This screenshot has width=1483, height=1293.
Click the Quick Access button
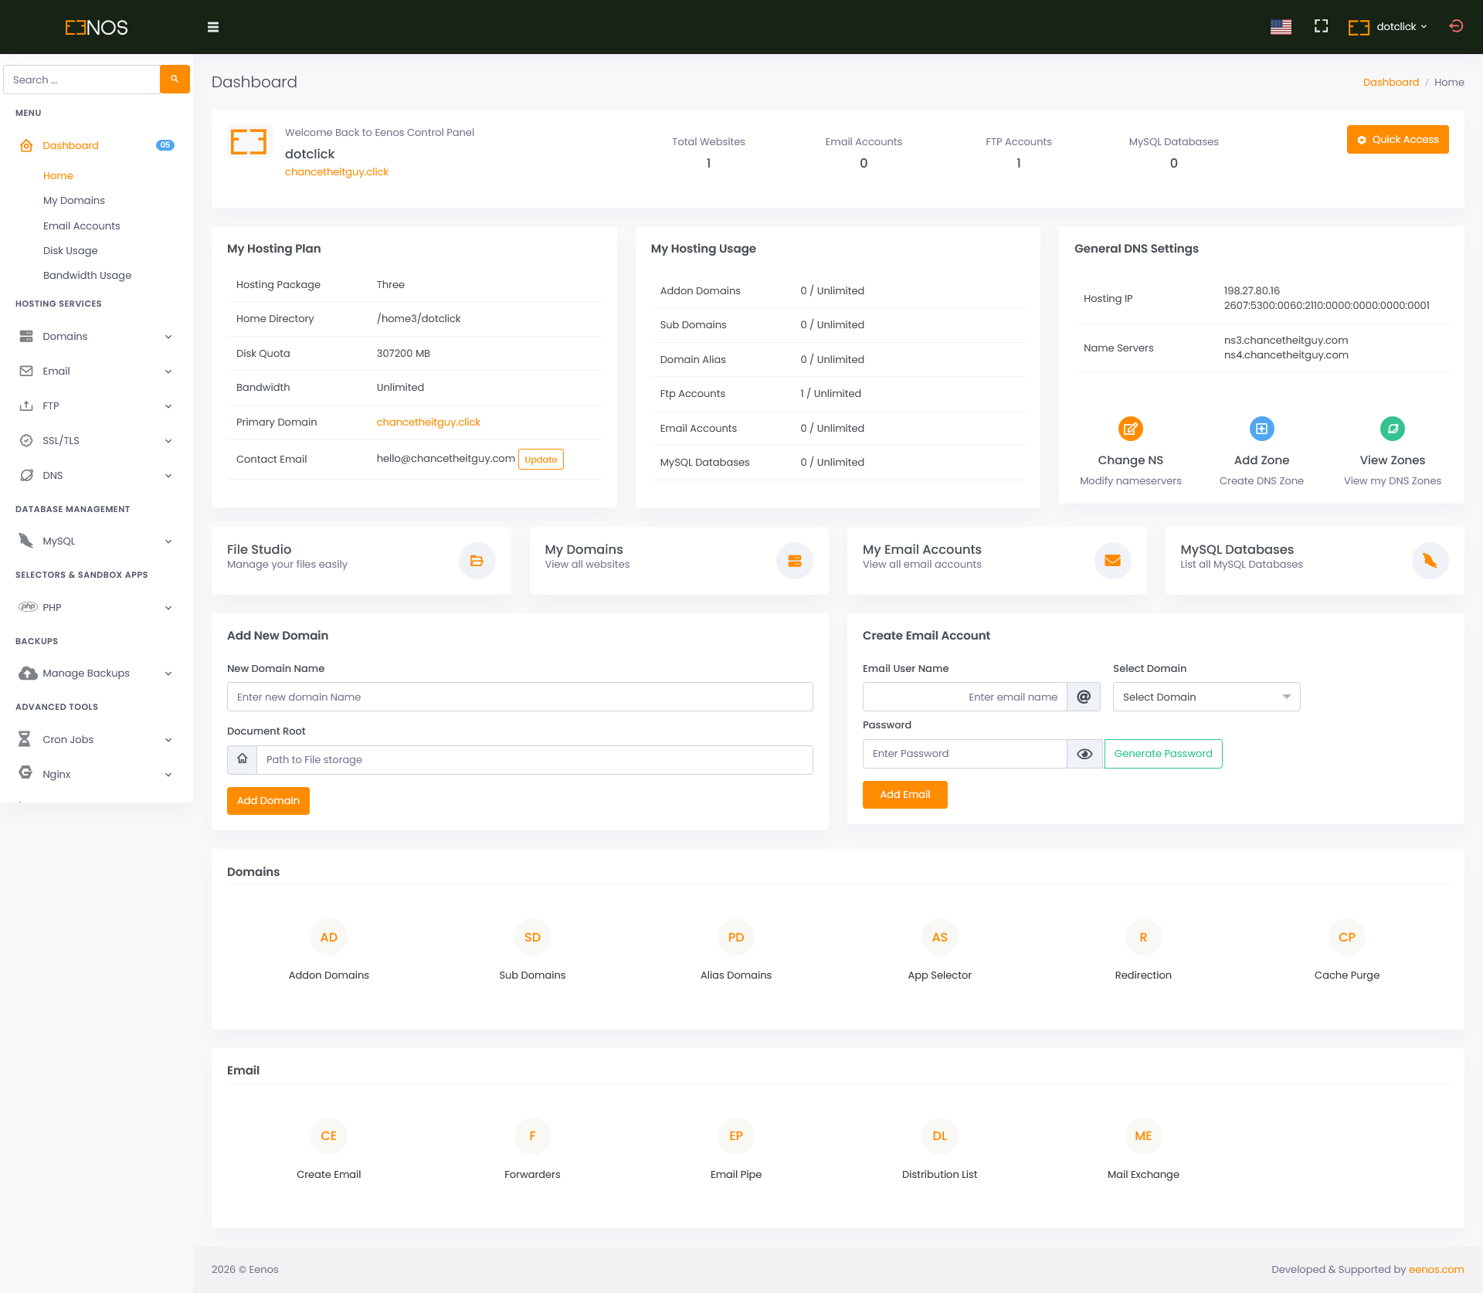tap(1398, 140)
